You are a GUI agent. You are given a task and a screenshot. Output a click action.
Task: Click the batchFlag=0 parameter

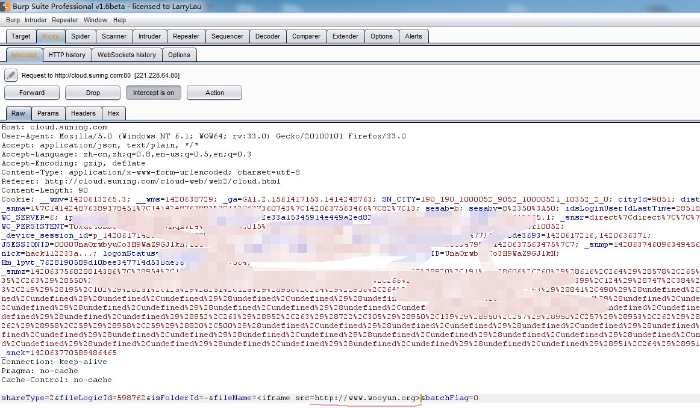(452, 398)
